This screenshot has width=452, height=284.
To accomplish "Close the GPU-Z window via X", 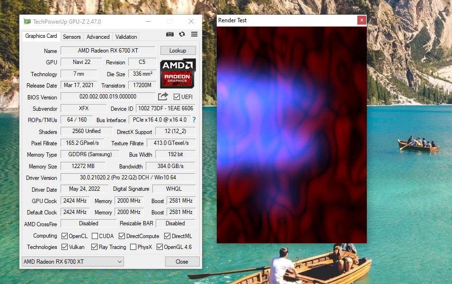I will point(191,22).
